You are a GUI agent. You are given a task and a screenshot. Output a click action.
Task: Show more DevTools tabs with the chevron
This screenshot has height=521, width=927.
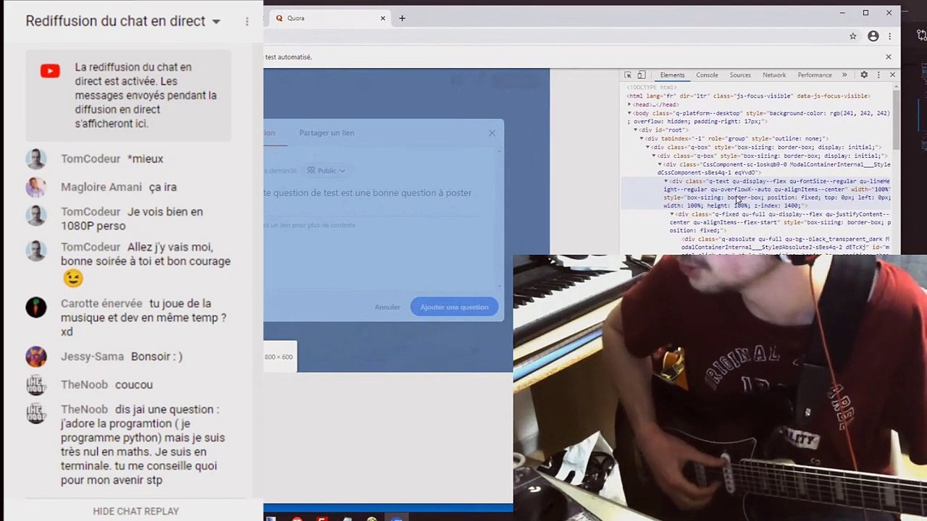click(x=844, y=75)
